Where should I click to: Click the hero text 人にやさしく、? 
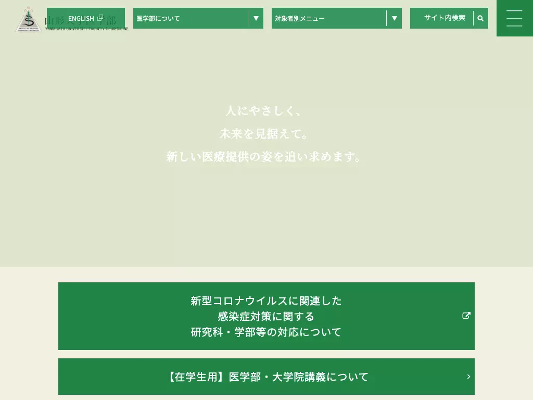pyautogui.click(x=263, y=110)
